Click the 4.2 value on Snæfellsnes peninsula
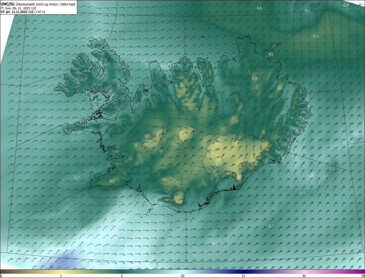The image size is (365, 278). (x=68, y=130)
